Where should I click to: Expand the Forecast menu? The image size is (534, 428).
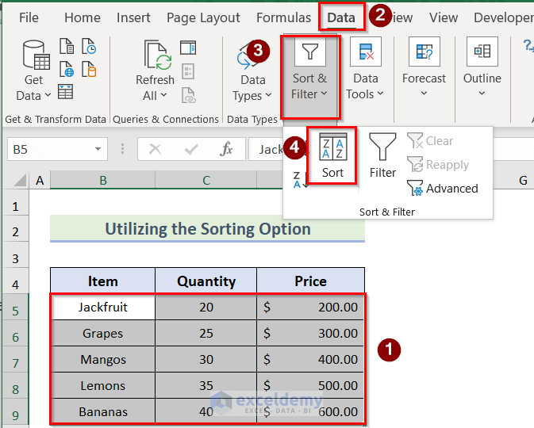pos(424,86)
